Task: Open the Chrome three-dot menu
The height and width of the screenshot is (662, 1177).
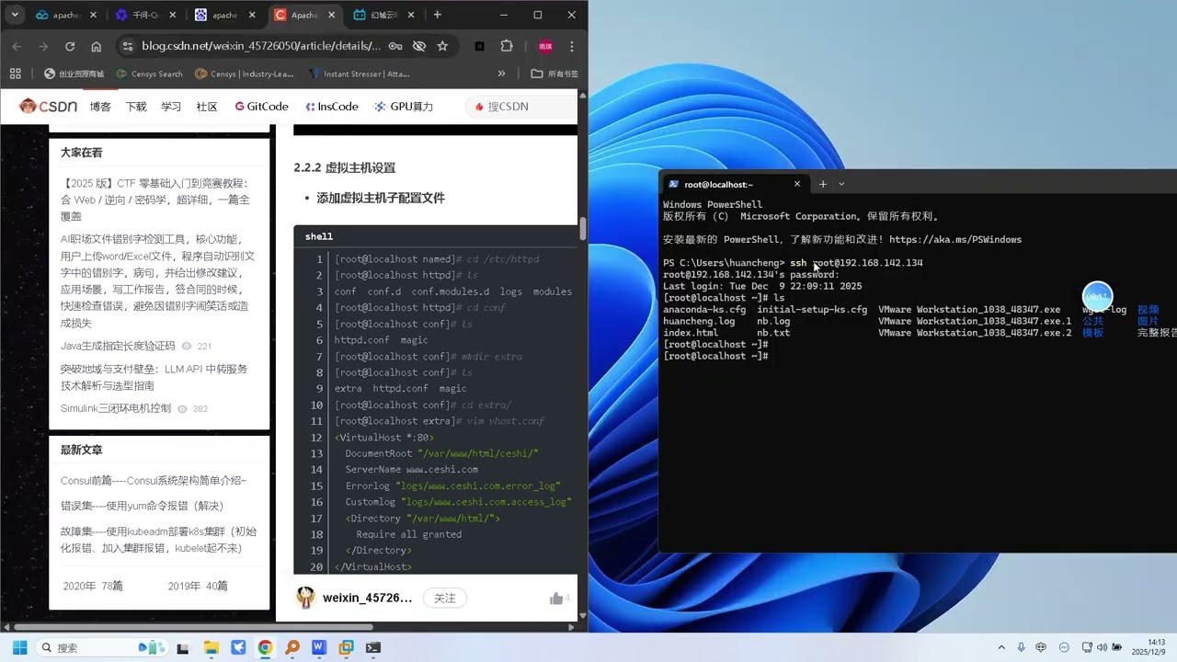Action: [572, 46]
